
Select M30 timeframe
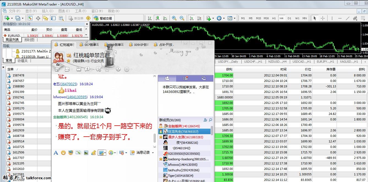(x=266, y=18)
